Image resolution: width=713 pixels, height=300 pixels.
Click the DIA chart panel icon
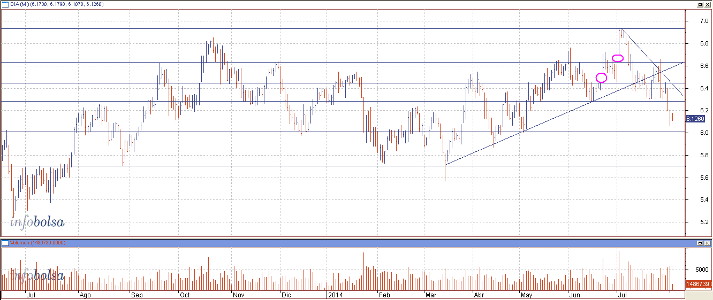[x=4, y=4]
